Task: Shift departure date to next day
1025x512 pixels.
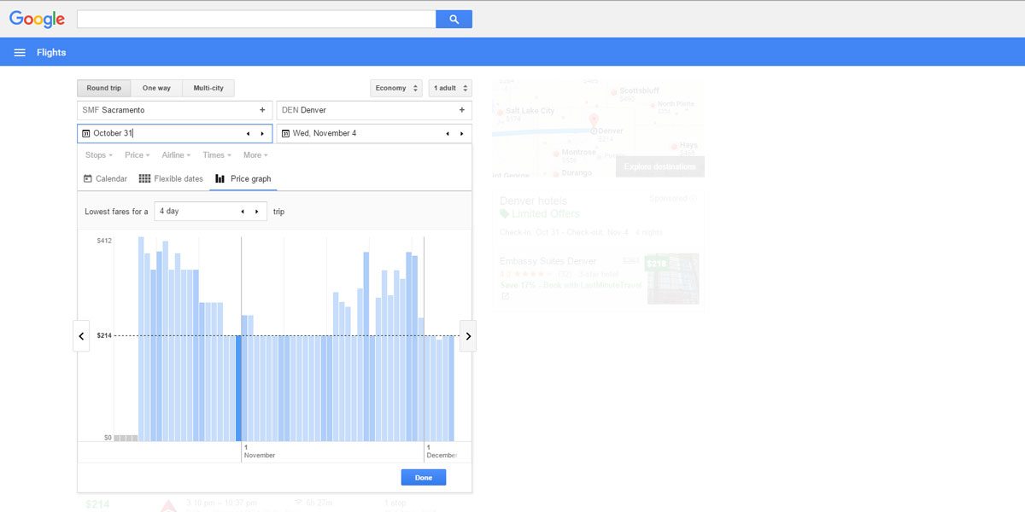Action: pyautogui.click(x=262, y=134)
